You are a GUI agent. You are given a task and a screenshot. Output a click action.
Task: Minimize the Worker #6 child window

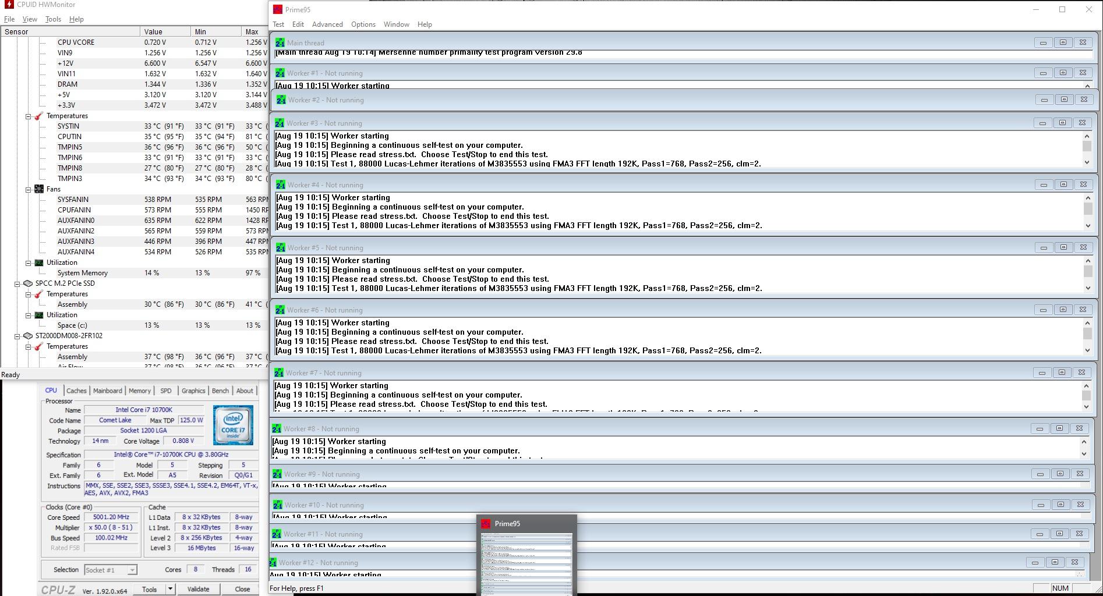pyautogui.click(x=1043, y=310)
